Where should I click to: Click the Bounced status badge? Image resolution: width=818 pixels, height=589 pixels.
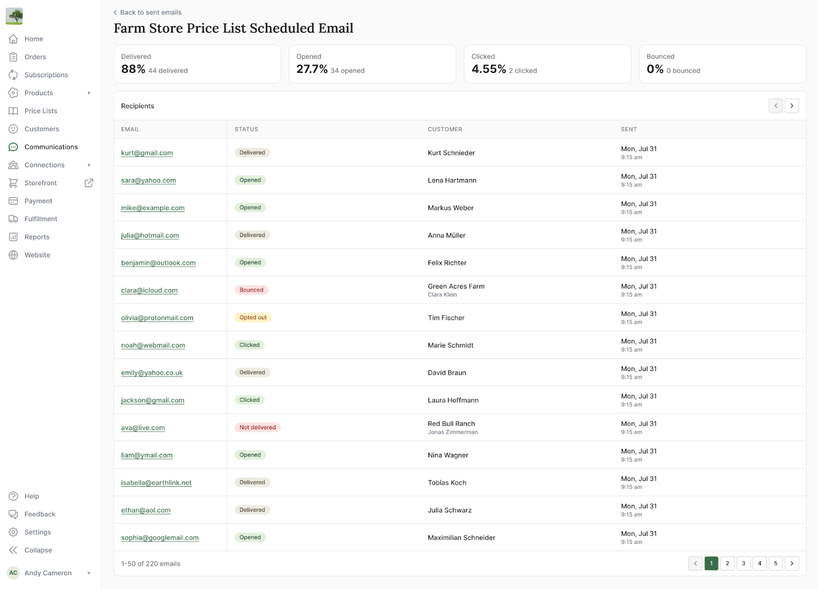[x=252, y=290]
